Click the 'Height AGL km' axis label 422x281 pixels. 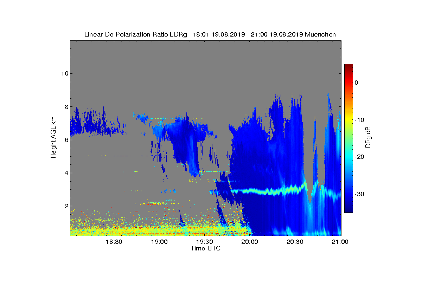pyautogui.click(x=53, y=138)
